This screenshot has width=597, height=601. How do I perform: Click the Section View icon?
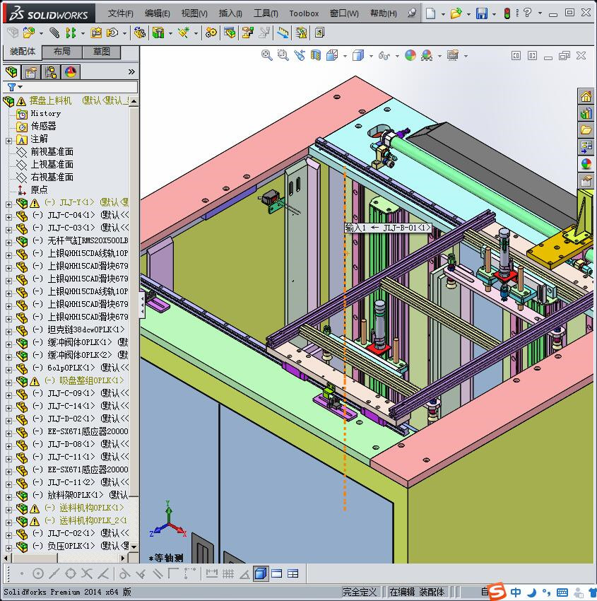316,56
